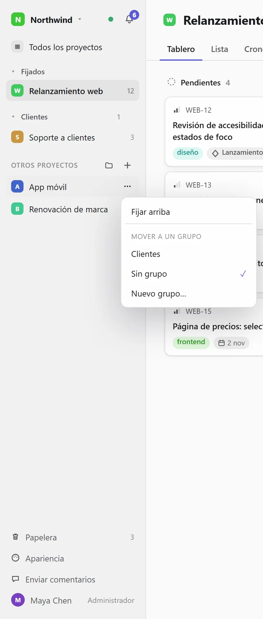The width and height of the screenshot is (263, 619).
Task: Click the priority bars icon on WEB-12
Action: click(177, 110)
